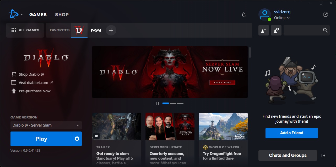Open the Server Slam Now Live banner
This screenshot has height=167, width=336.
tap(170, 72)
